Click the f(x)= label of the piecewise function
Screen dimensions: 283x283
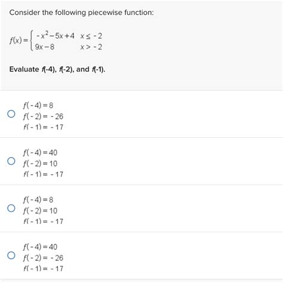coord(19,41)
